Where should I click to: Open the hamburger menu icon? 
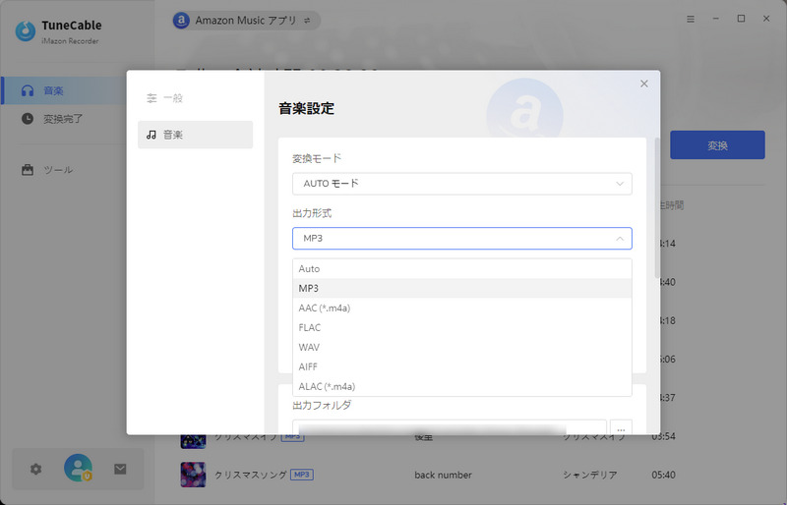tap(691, 19)
